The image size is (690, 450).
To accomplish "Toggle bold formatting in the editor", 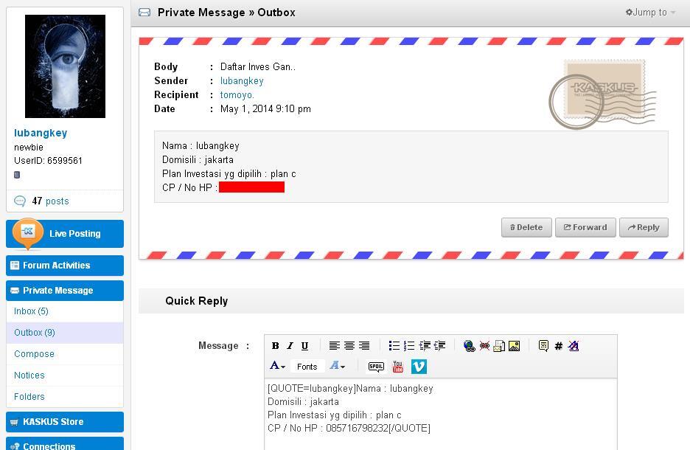I will coord(276,346).
